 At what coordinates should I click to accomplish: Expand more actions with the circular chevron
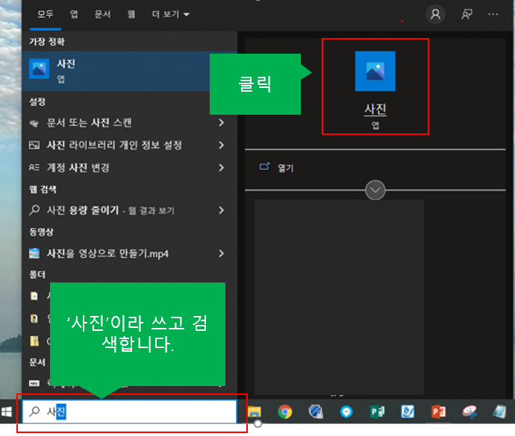(x=375, y=190)
